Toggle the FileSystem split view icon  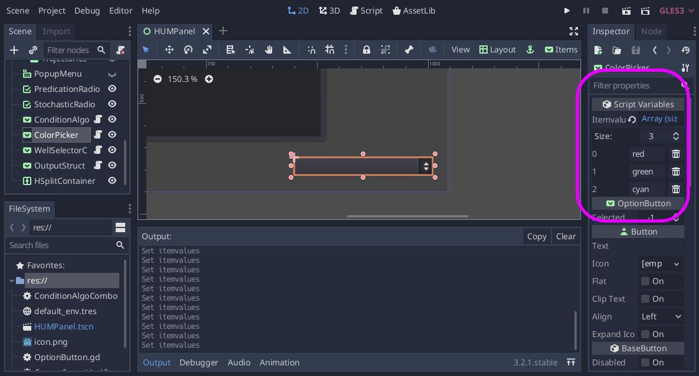coord(120,227)
